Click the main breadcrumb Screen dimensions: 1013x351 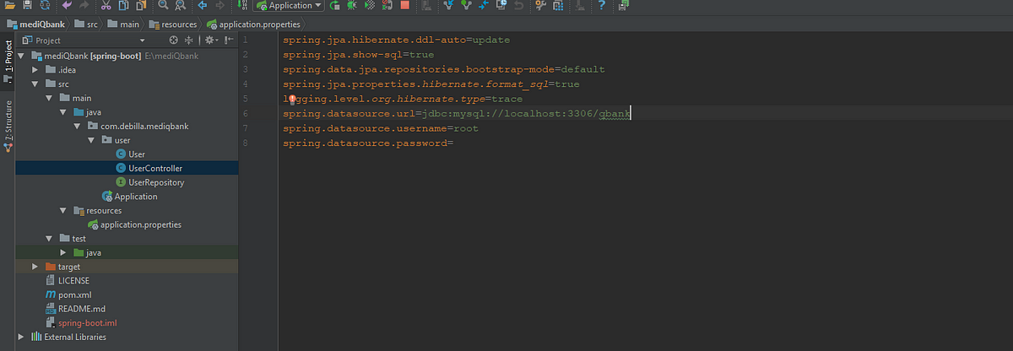click(x=122, y=24)
